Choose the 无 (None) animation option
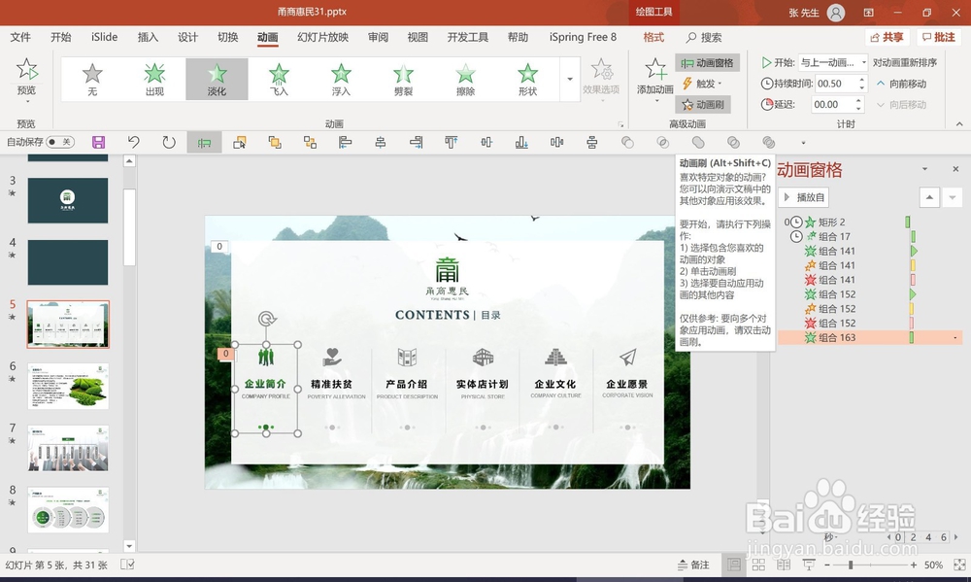 point(92,80)
